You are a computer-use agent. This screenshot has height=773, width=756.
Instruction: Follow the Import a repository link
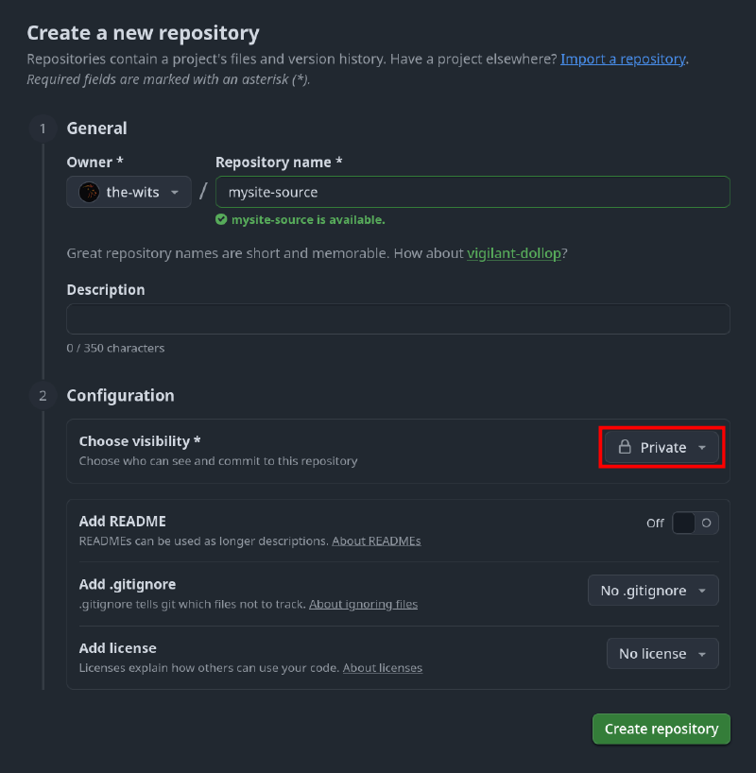(x=623, y=59)
